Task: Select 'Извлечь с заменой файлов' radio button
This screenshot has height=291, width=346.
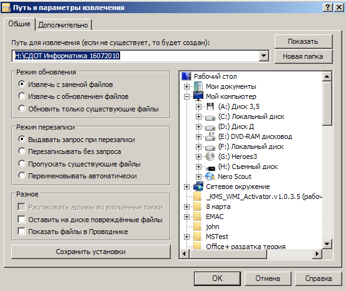Action: tap(22, 84)
